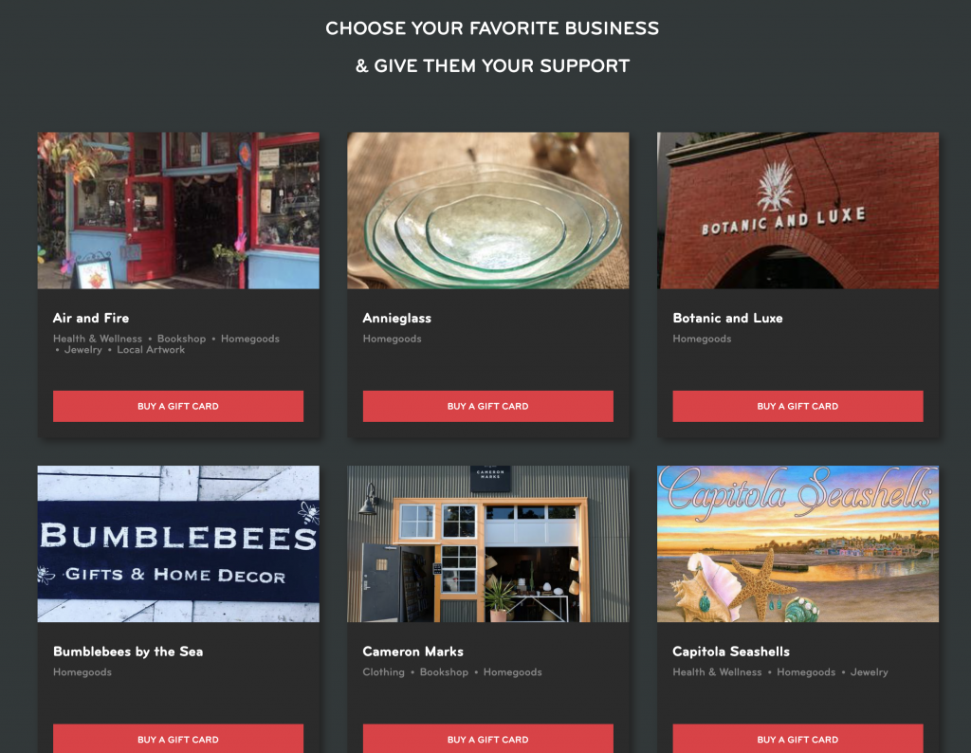Buy a gift card for Capitola Seashells
971x753 pixels.
coord(797,738)
